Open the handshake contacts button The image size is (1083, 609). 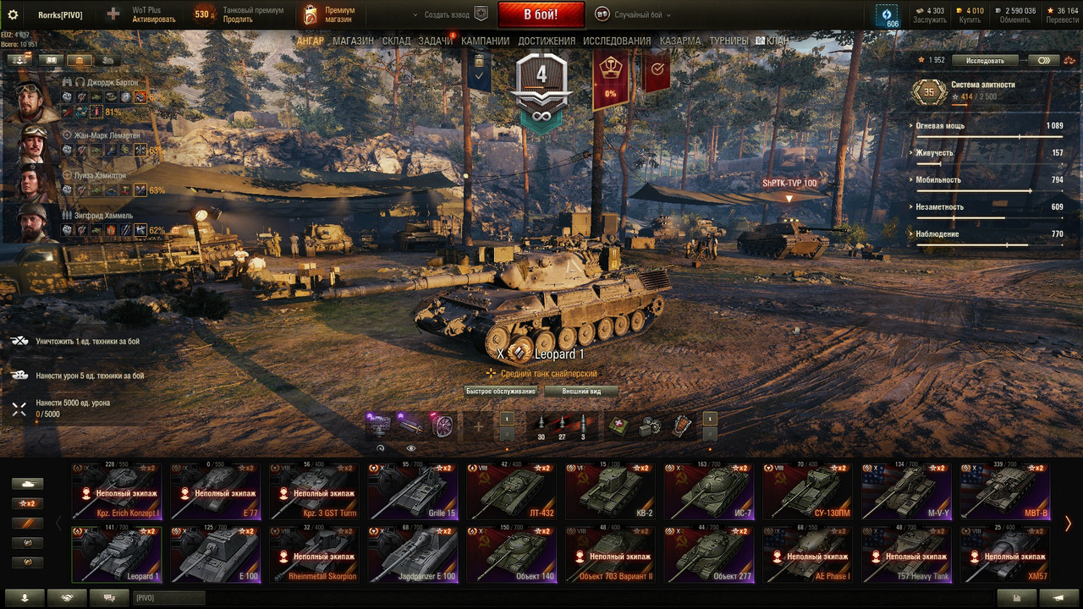click(67, 598)
